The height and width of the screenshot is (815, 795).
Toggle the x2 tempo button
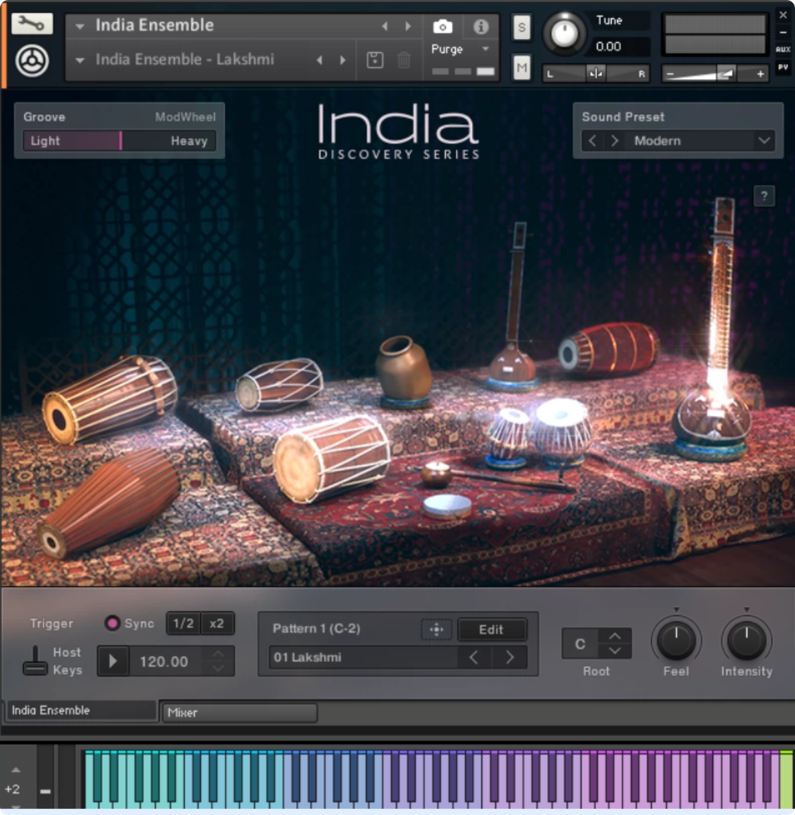(217, 624)
